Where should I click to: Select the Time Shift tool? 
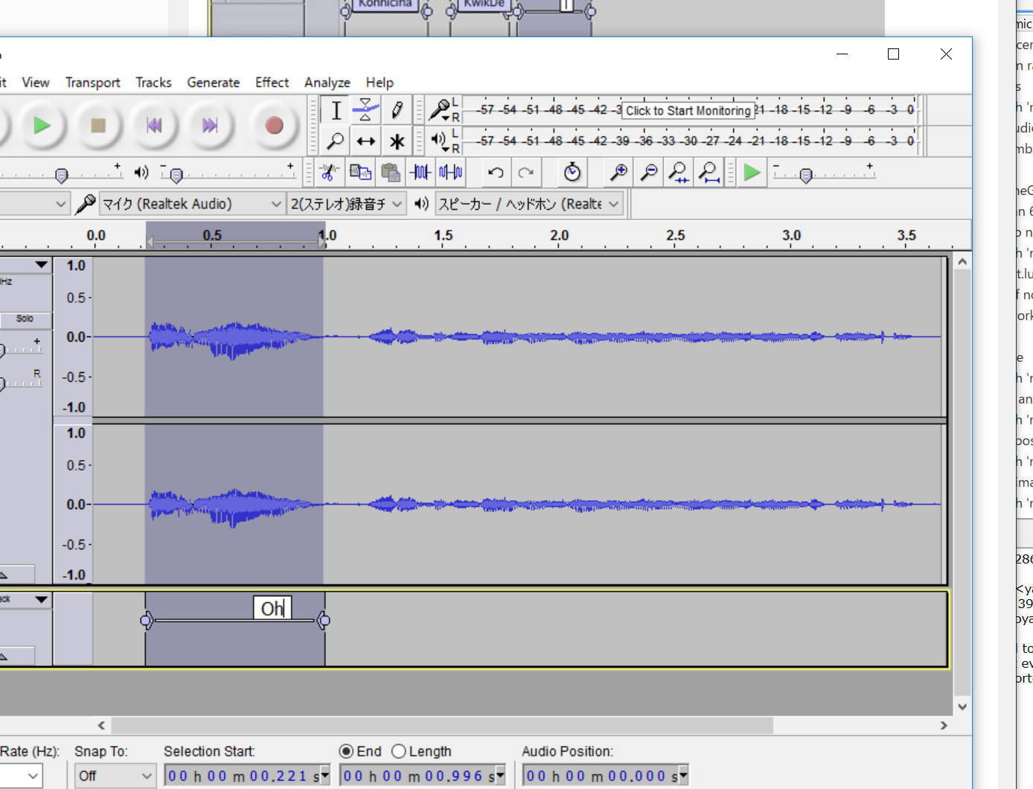point(365,141)
